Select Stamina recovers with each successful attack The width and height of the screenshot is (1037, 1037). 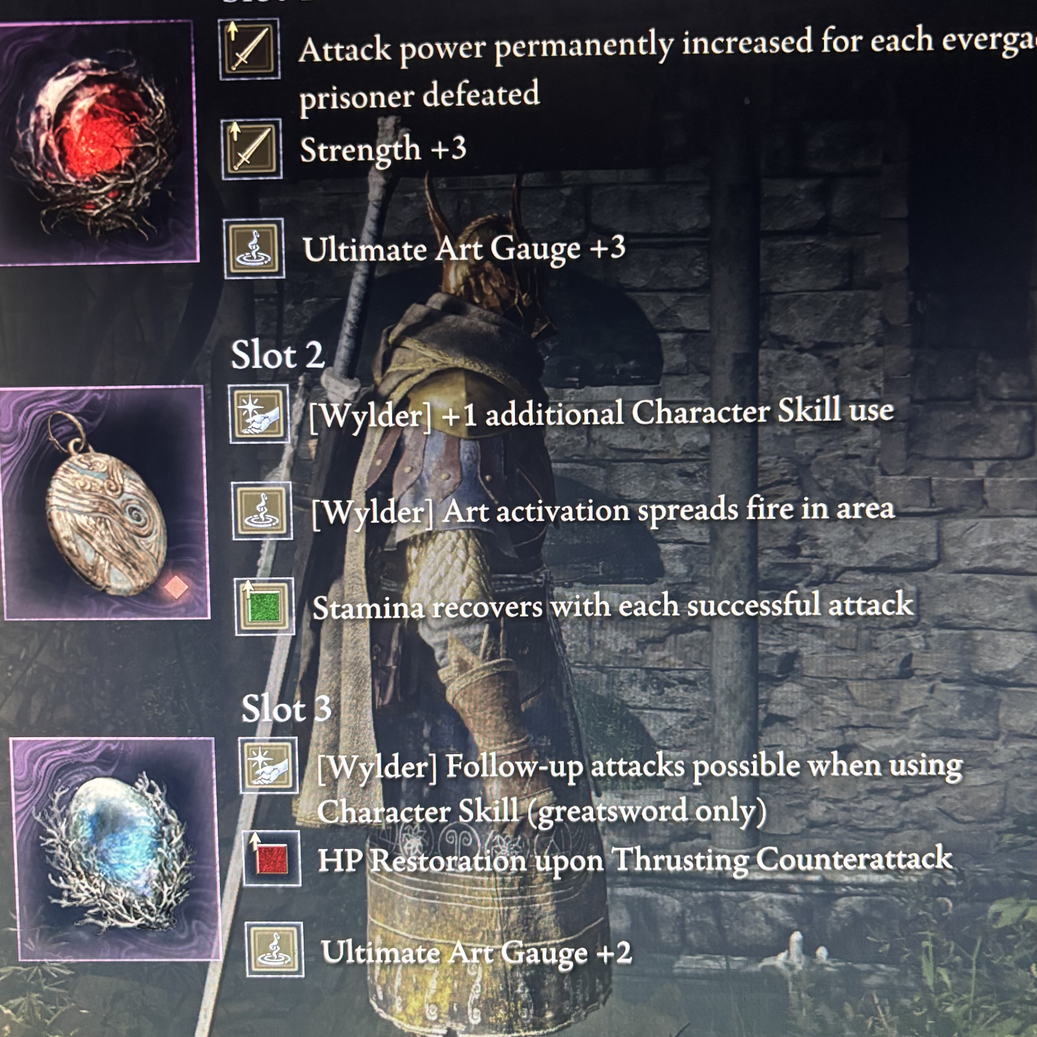pos(612,605)
